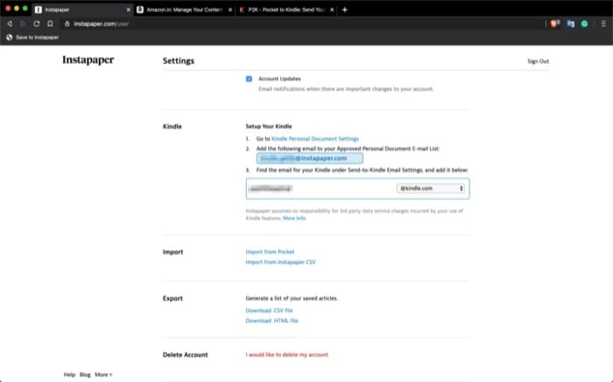
Task: Open browser hamburger menu
Action: (x=603, y=24)
